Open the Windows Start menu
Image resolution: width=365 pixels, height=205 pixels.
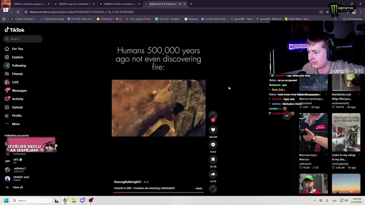6,200
